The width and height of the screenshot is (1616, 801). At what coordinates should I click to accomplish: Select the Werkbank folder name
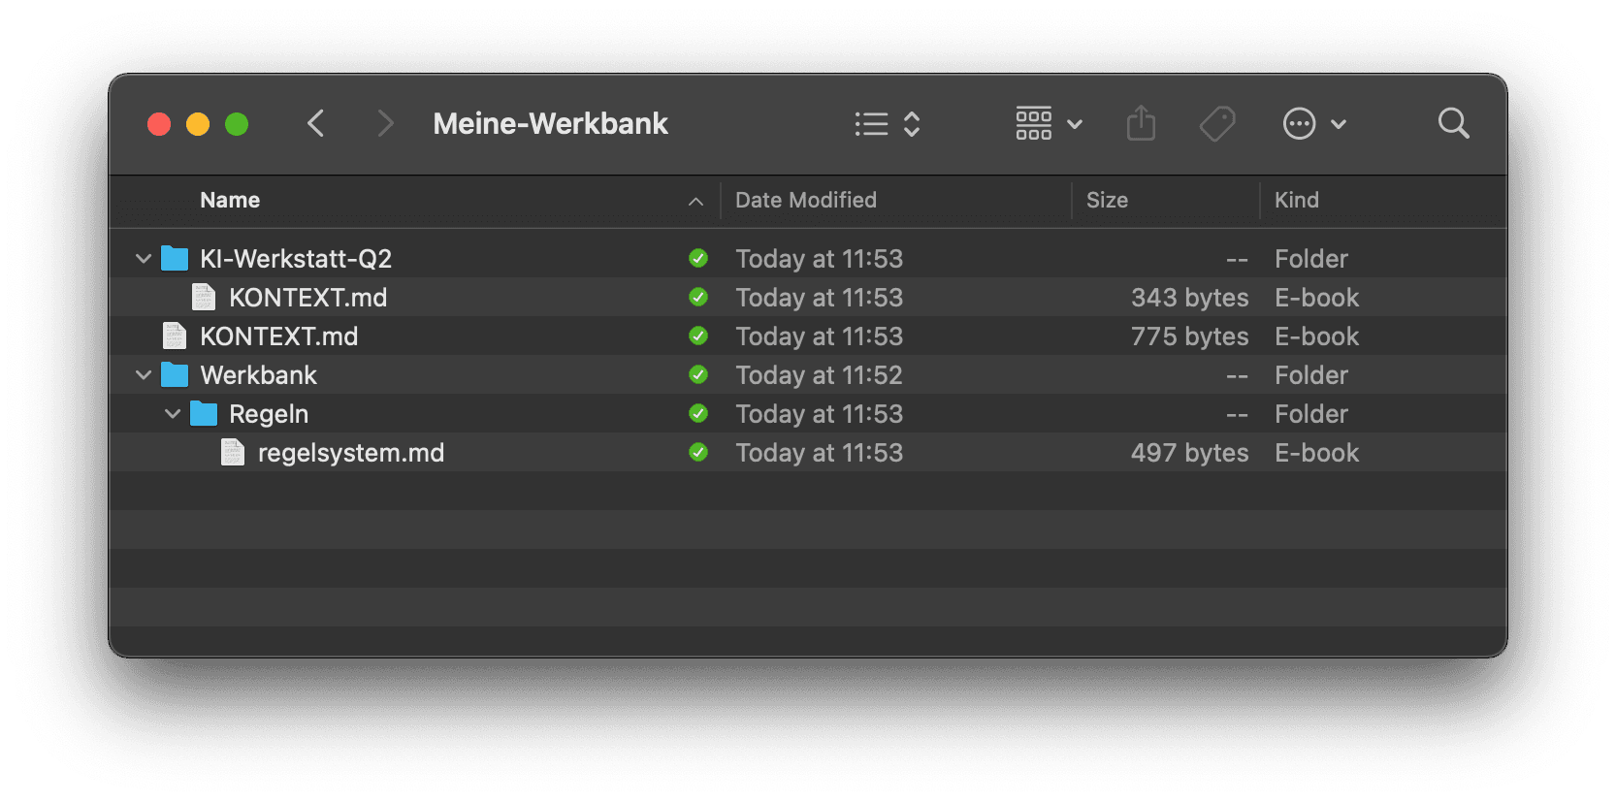click(x=258, y=375)
